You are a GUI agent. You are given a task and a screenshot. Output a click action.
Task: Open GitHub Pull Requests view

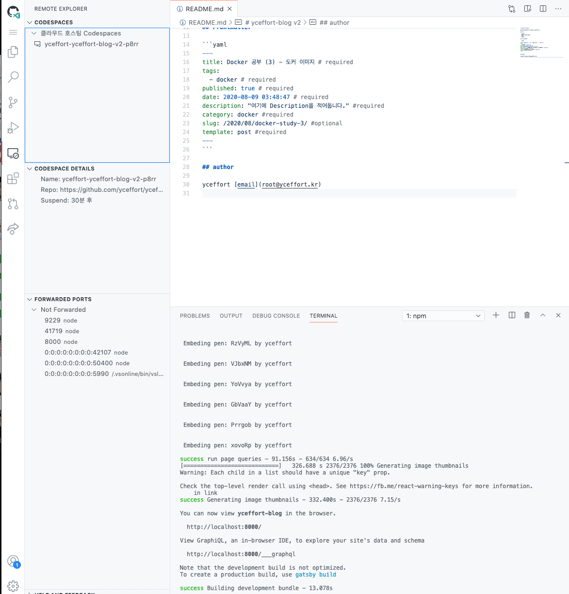coord(13,204)
